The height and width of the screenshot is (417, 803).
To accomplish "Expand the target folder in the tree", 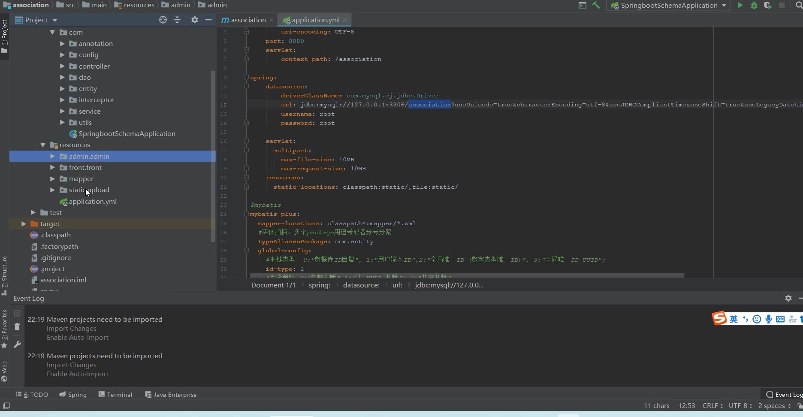I will click(x=24, y=224).
